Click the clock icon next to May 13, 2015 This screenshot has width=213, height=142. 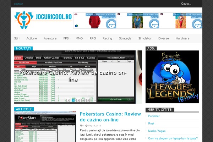tap(86, 126)
